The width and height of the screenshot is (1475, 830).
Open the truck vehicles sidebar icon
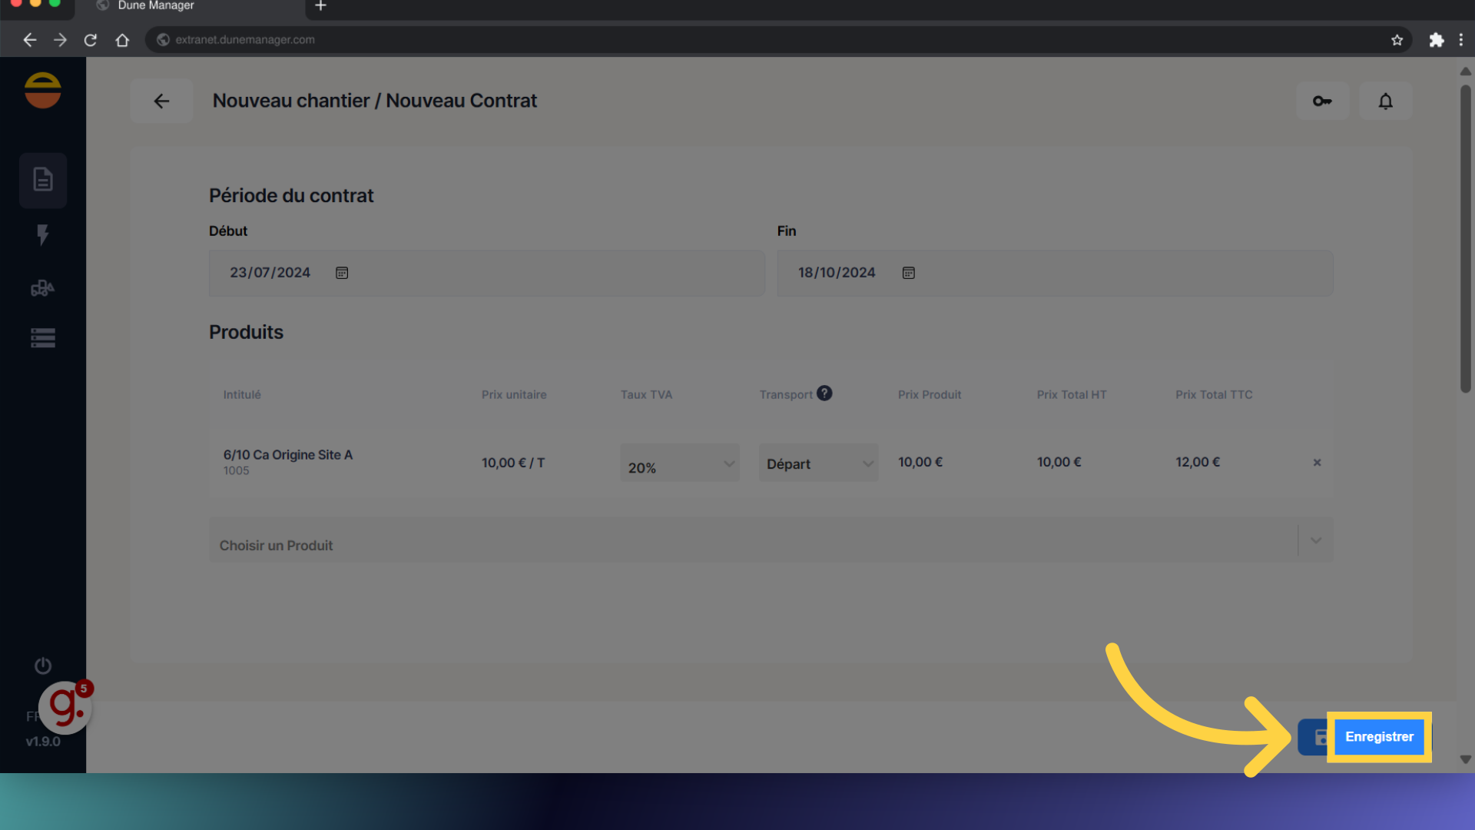click(43, 288)
